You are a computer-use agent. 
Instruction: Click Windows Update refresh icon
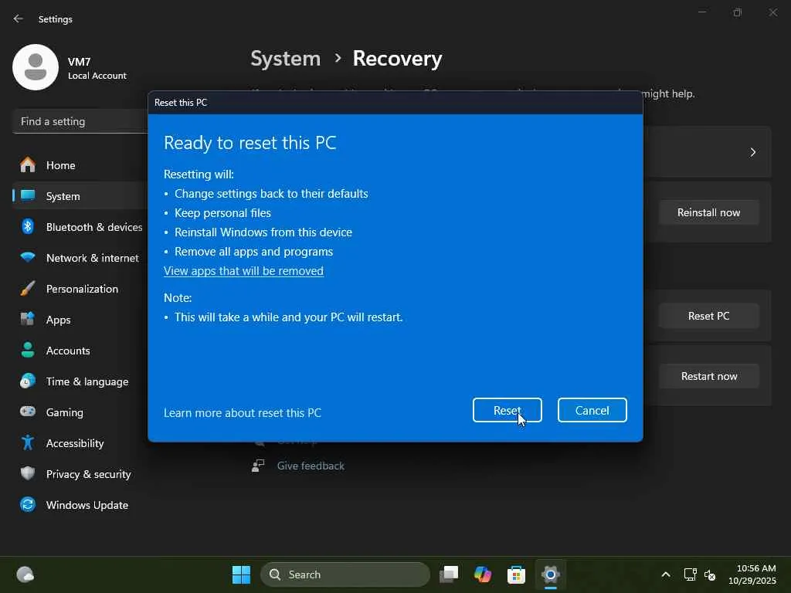(28, 505)
